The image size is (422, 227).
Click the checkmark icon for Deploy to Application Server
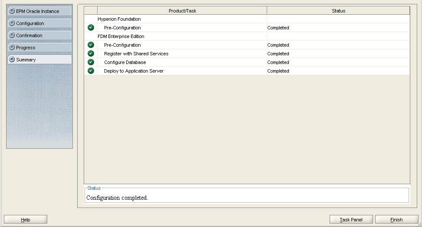click(91, 70)
